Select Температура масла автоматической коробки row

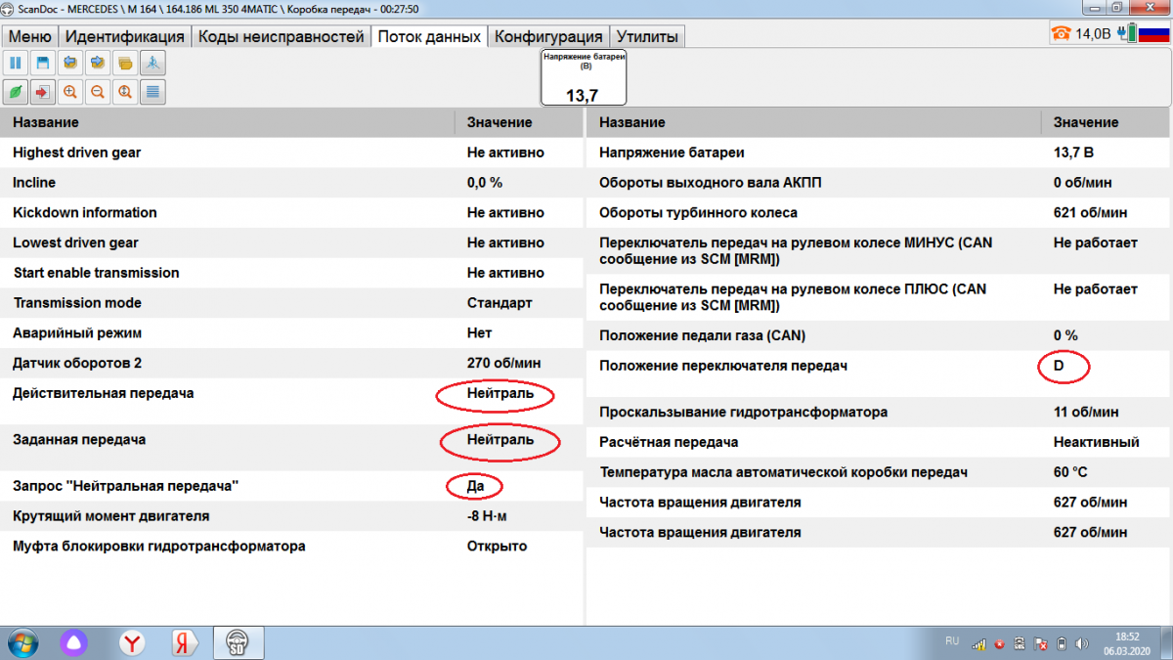[879, 472]
